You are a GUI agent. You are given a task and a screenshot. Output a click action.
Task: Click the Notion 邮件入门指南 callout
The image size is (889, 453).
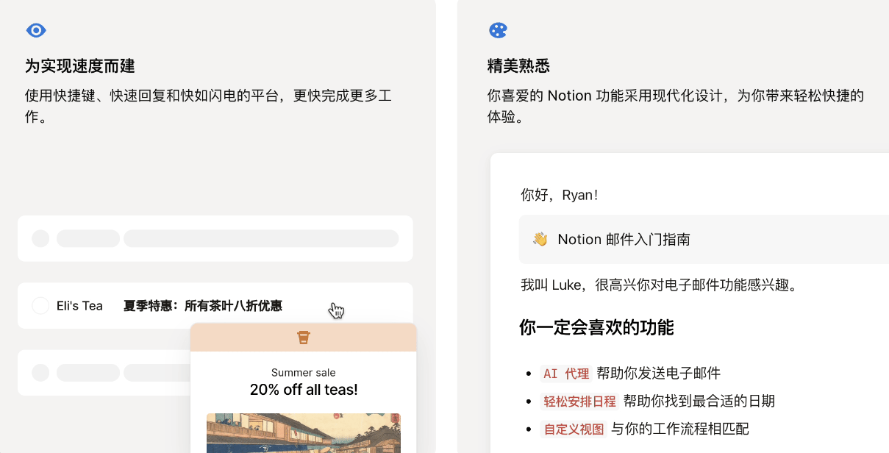(x=624, y=240)
